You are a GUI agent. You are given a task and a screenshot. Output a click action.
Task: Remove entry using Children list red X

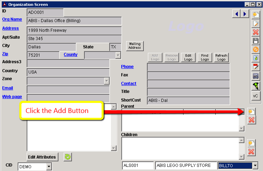252,152
